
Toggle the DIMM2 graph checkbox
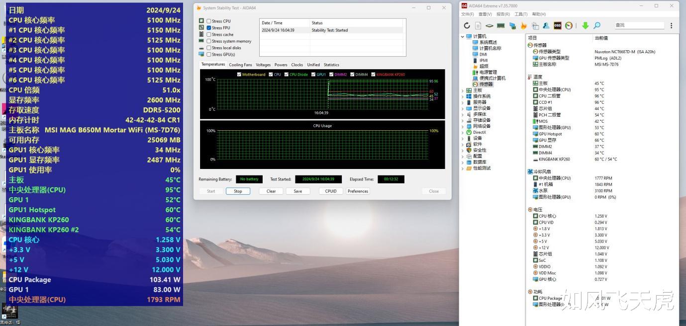click(331, 75)
